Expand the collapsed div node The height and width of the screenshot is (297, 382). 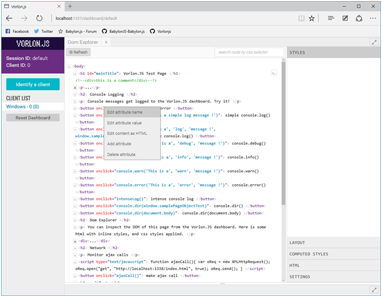75,241
